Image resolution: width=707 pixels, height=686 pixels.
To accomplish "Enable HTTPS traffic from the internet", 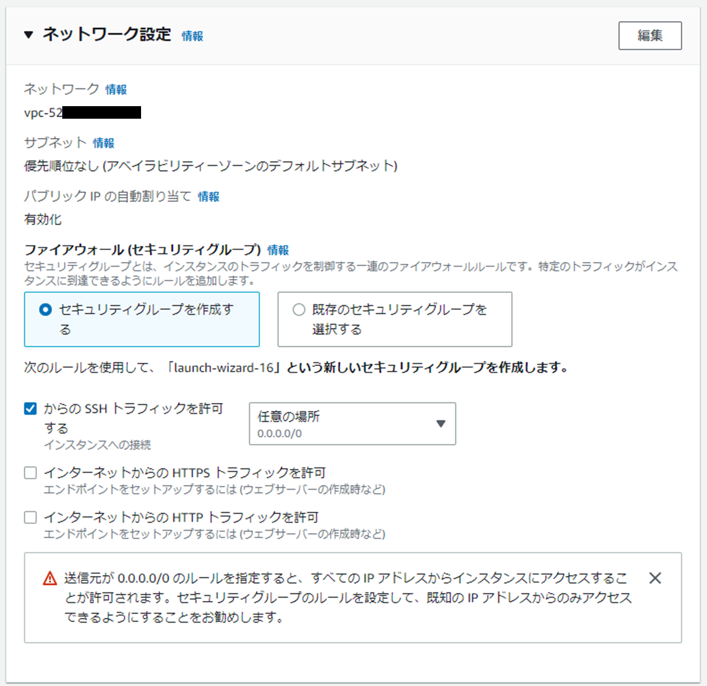I will 30,472.
